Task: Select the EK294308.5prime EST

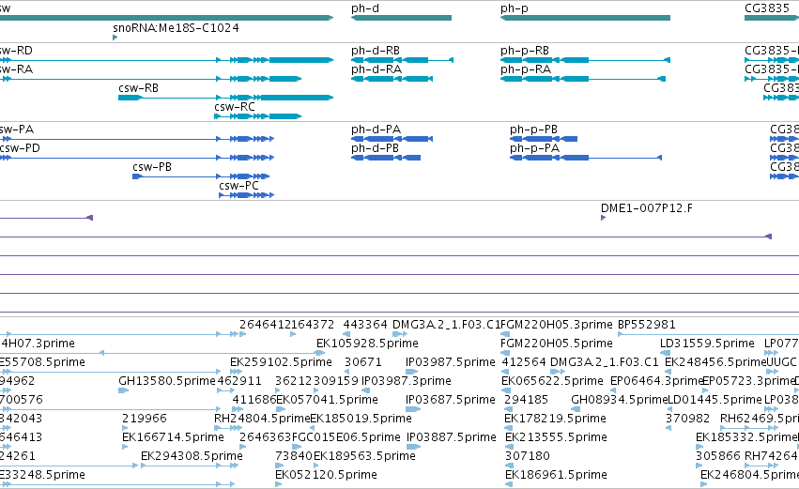Action: pyautogui.click(x=192, y=456)
